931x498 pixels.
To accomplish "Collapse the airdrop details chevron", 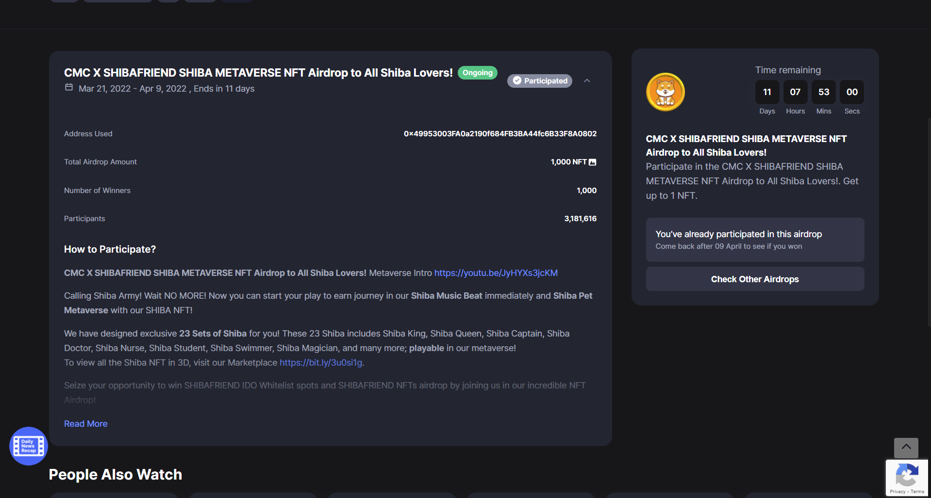I will 587,80.
